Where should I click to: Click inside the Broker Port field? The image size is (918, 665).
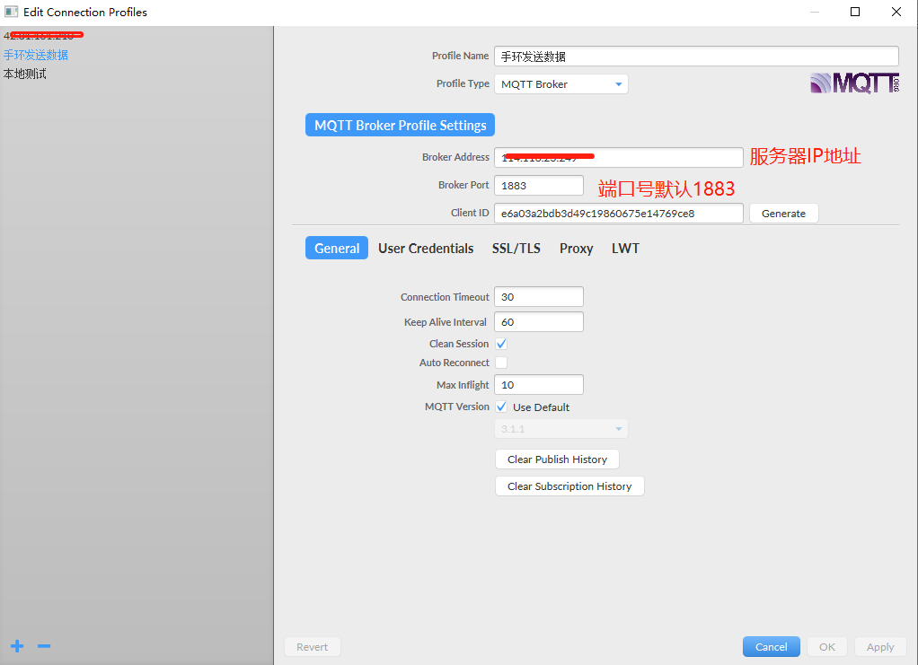[x=538, y=185]
